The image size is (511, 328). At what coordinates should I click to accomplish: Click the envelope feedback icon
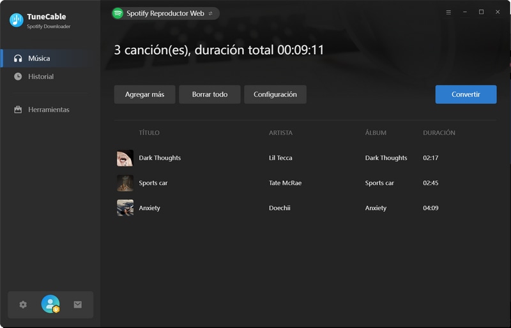[77, 304]
